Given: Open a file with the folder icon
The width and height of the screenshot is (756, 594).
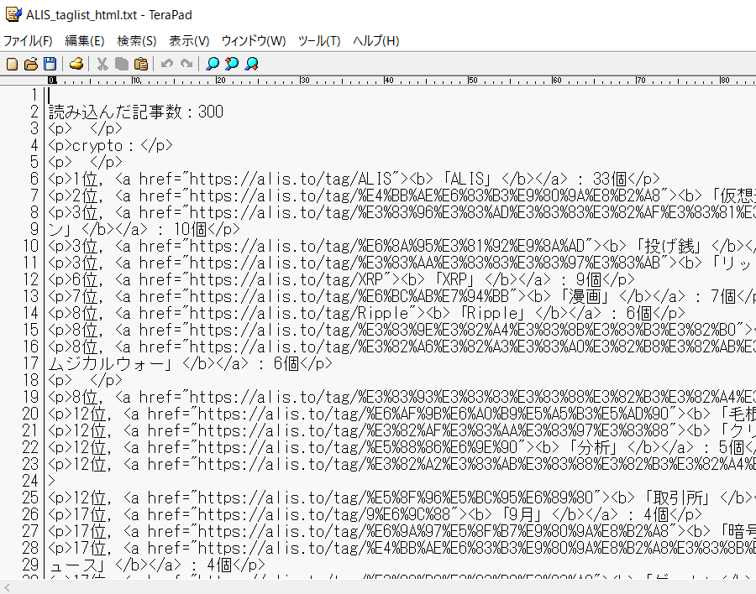Looking at the screenshot, I should 31,64.
